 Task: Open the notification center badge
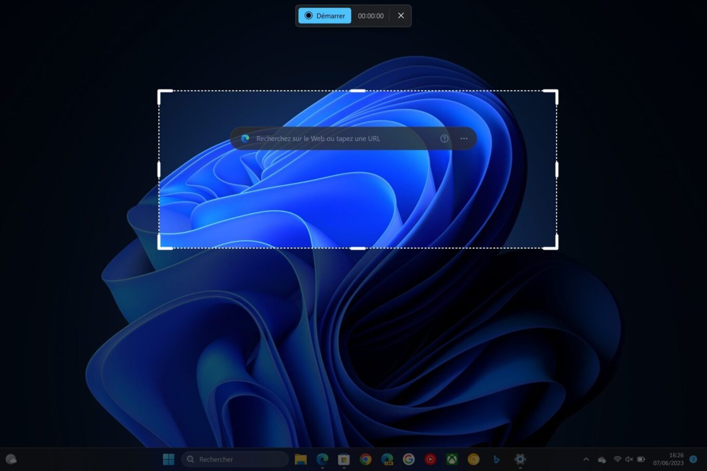point(693,459)
